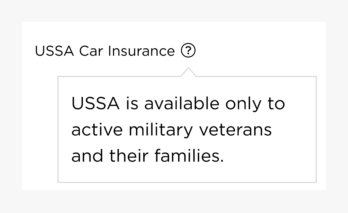348x213 pixels.
Task: Click "USSA" in the field label
Action: (54, 51)
